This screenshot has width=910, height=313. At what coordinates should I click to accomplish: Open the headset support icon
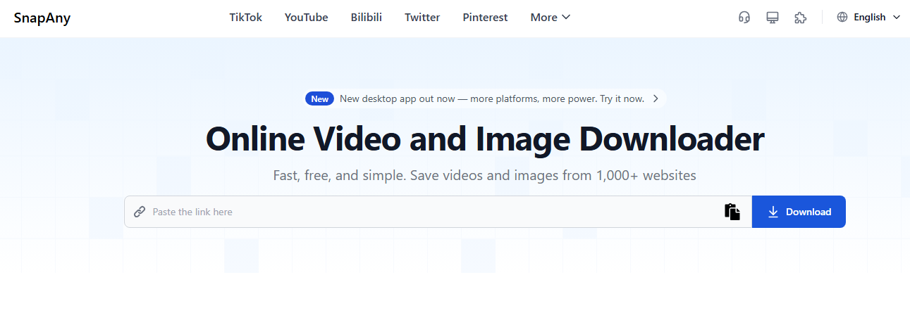coord(744,18)
